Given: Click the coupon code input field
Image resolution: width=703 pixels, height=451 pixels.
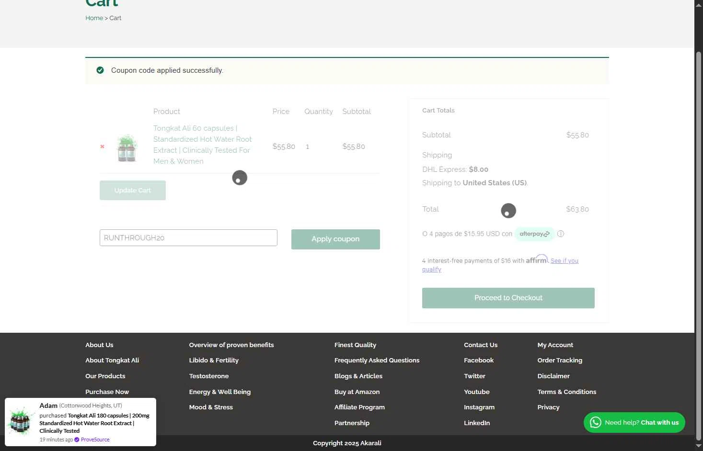Looking at the screenshot, I should (x=188, y=238).
